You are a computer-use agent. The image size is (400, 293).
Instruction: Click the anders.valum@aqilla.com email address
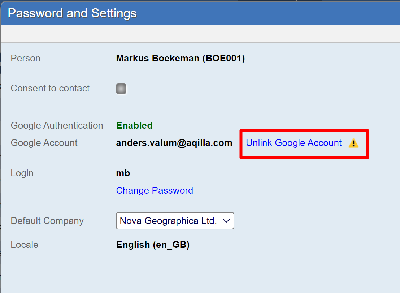click(174, 143)
